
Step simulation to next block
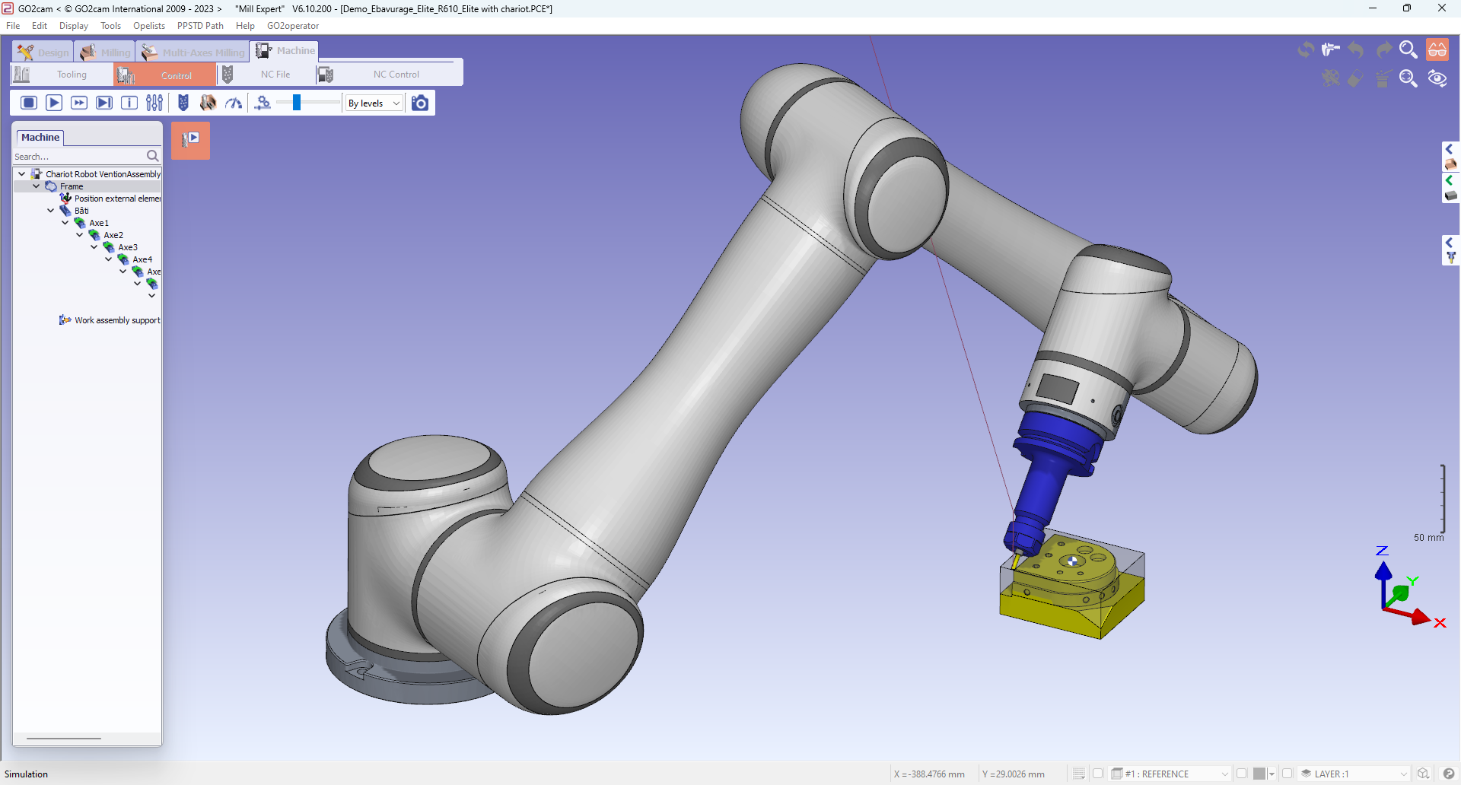coord(104,103)
